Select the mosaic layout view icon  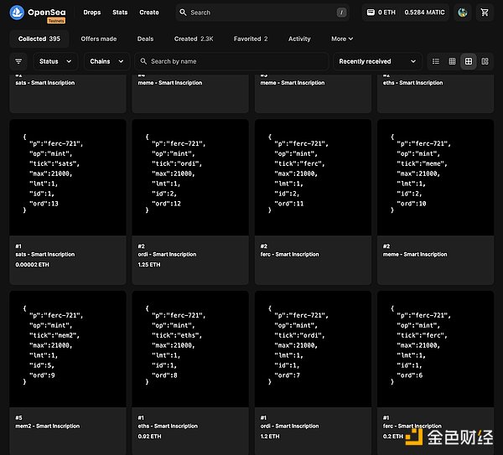485,61
